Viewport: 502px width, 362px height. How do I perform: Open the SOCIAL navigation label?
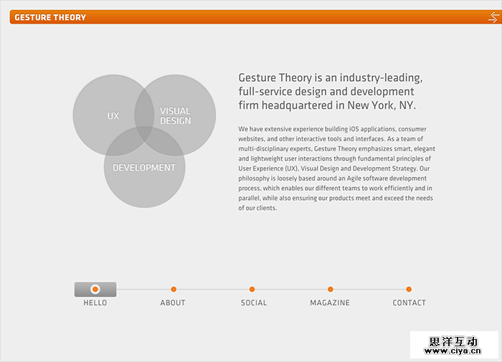(254, 303)
